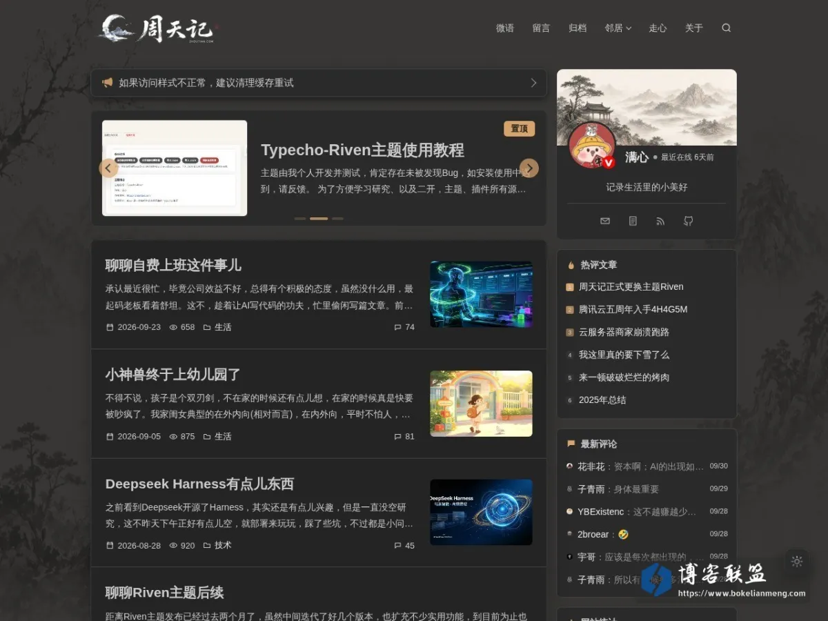This screenshot has height=621, width=828.
Task: Select the third carousel indicator dot
Action: tap(337, 219)
